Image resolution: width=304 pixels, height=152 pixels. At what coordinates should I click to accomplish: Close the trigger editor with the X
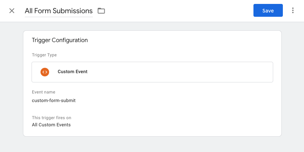(12, 11)
